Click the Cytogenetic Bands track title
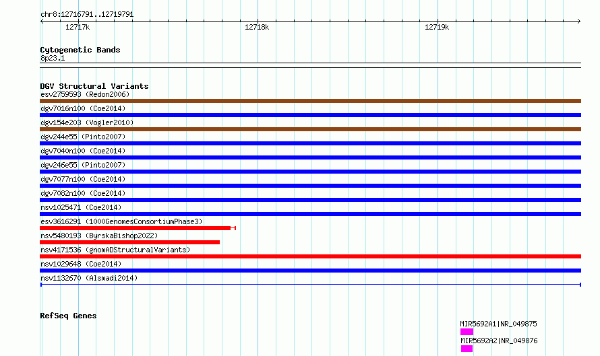This screenshot has width=600, height=356. click(80, 50)
